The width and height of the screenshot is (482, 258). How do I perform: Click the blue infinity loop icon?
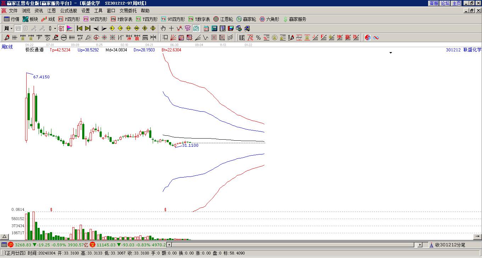(376, 38)
